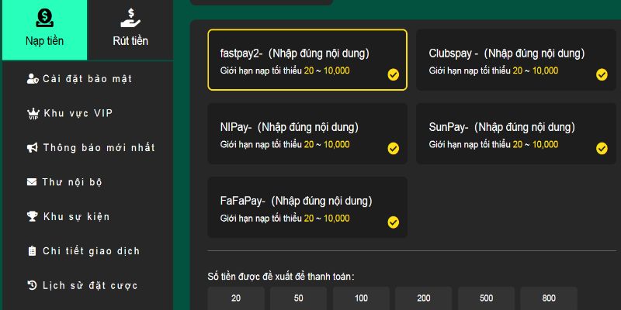This screenshot has height=310, width=621.
Task: Click the money bag deposit icon
Action: pyautogui.click(x=44, y=18)
